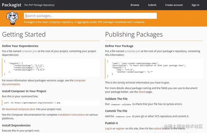Click the 'Packagist is the main Composer repository' text

[x=85, y=22]
